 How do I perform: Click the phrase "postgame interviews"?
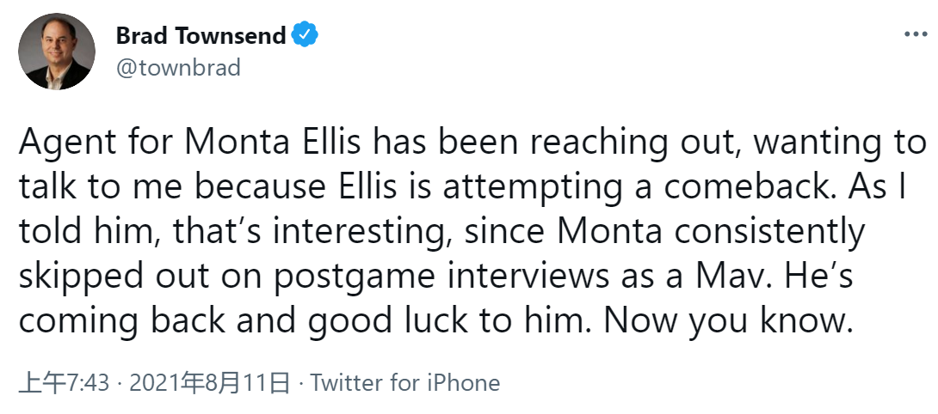[439, 277]
